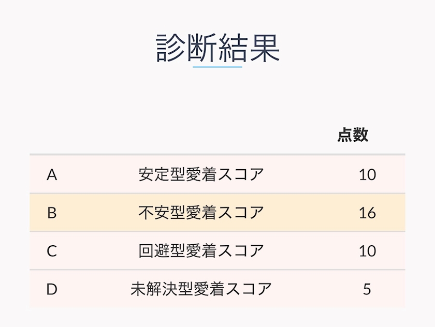Viewport: 435px width, 327px height.
Task: Click score 10 in the 回避型 row
Action: click(x=367, y=251)
